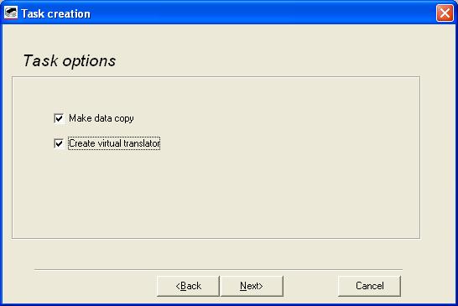Click the Create virtual translator label text
The image size is (458, 306).
114,143
